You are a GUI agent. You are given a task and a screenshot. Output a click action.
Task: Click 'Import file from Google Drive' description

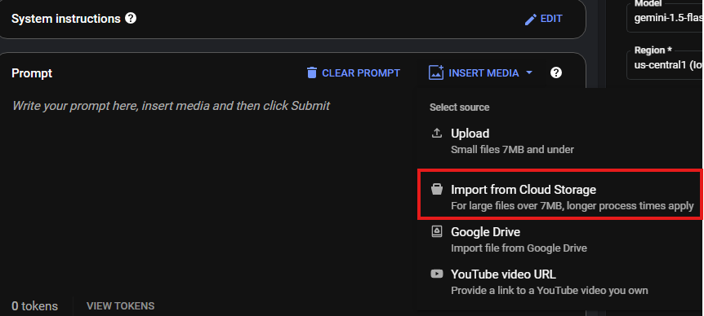[519, 248]
